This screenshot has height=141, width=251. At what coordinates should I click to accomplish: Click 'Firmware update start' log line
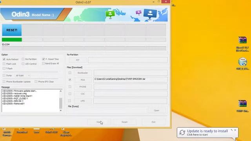[19, 91]
